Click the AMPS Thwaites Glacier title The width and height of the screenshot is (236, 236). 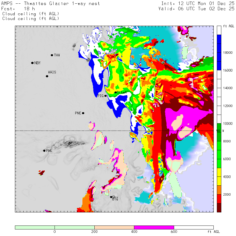[50, 3]
